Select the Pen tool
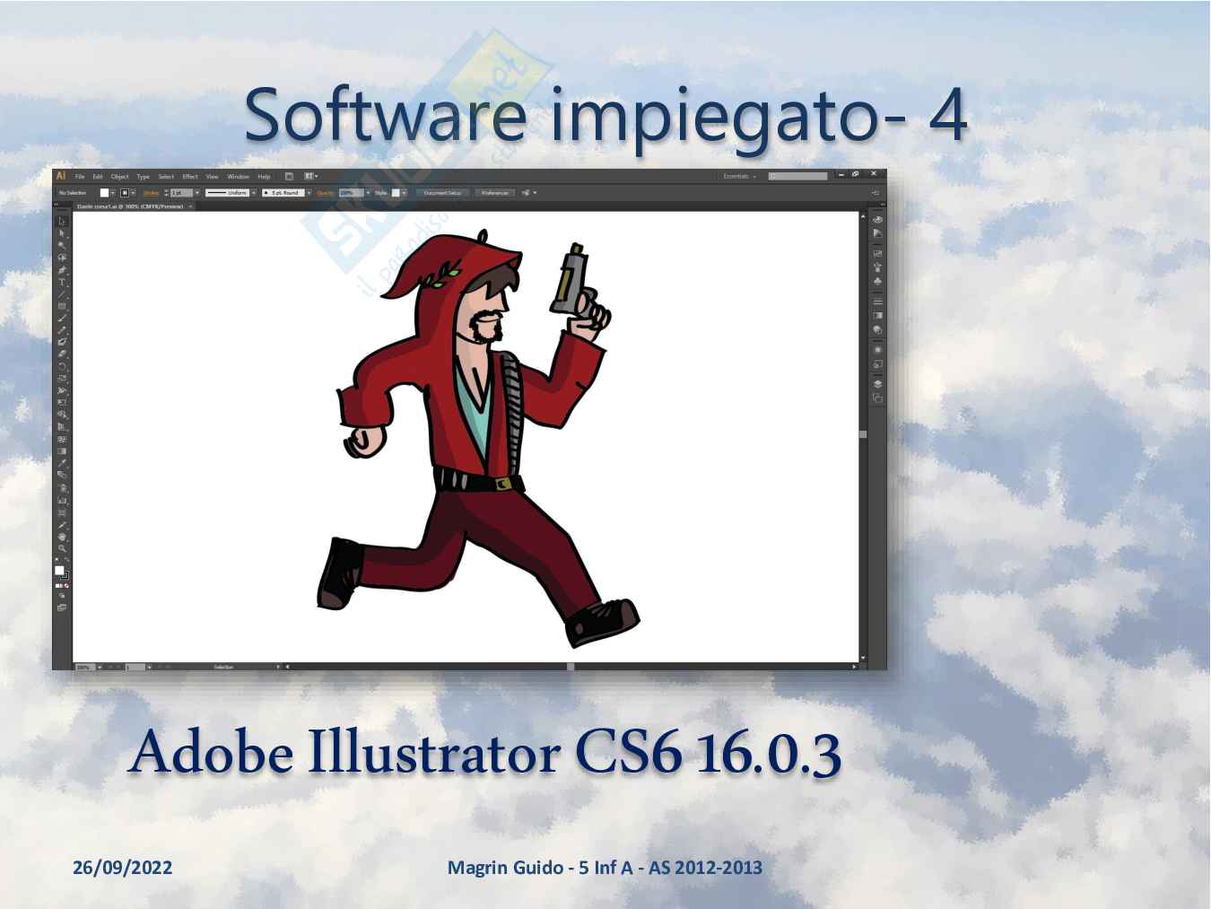Image resolution: width=1211 pixels, height=909 pixels. coord(62,270)
